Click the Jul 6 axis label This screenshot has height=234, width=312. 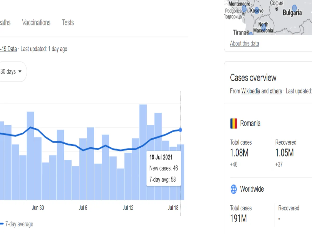83,208
